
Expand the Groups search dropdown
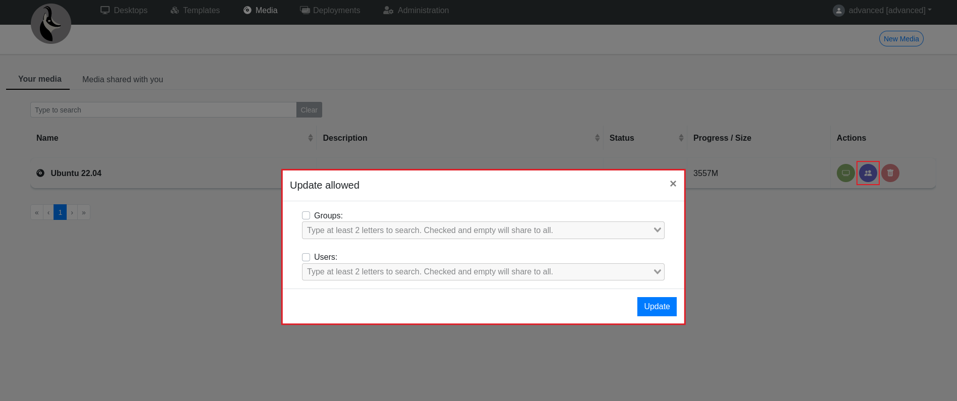pyautogui.click(x=657, y=230)
